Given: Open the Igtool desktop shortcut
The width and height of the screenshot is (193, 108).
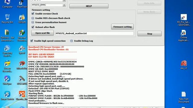Looking at the screenshot, I should pyautogui.click(x=22, y=50).
